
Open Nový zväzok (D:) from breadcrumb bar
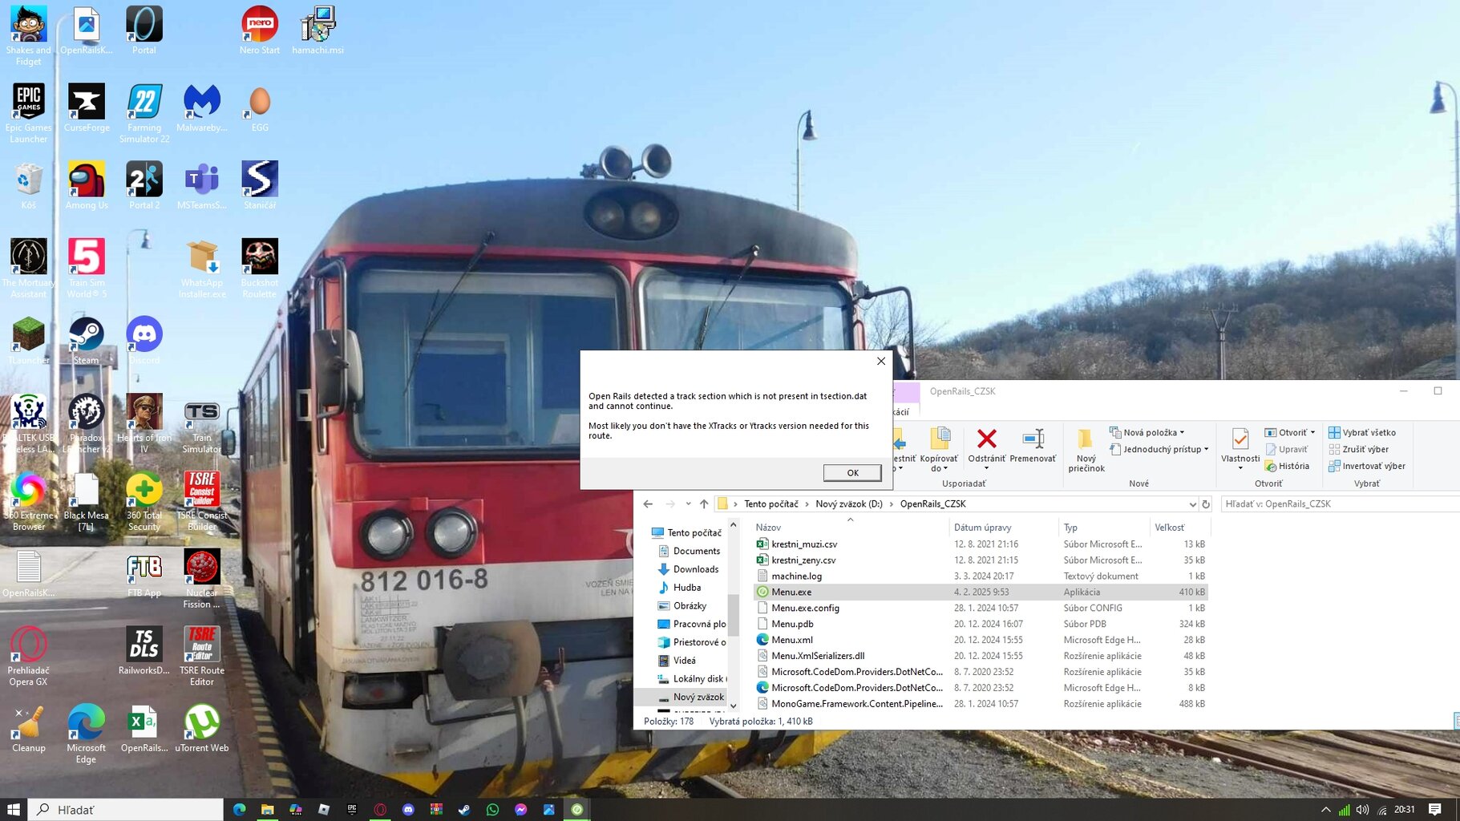pos(850,504)
